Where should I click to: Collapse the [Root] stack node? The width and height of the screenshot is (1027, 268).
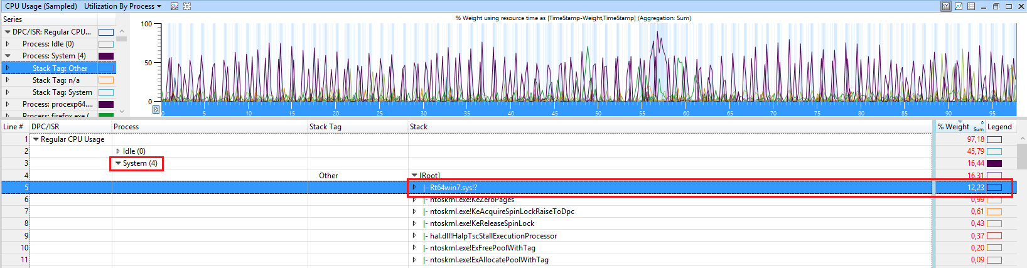pos(414,176)
